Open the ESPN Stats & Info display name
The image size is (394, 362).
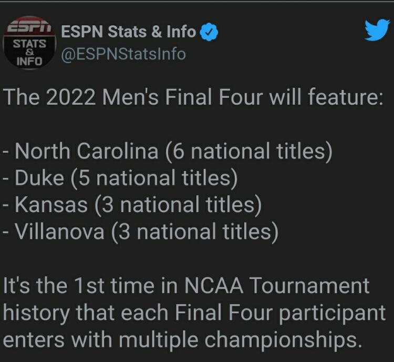click(x=129, y=32)
